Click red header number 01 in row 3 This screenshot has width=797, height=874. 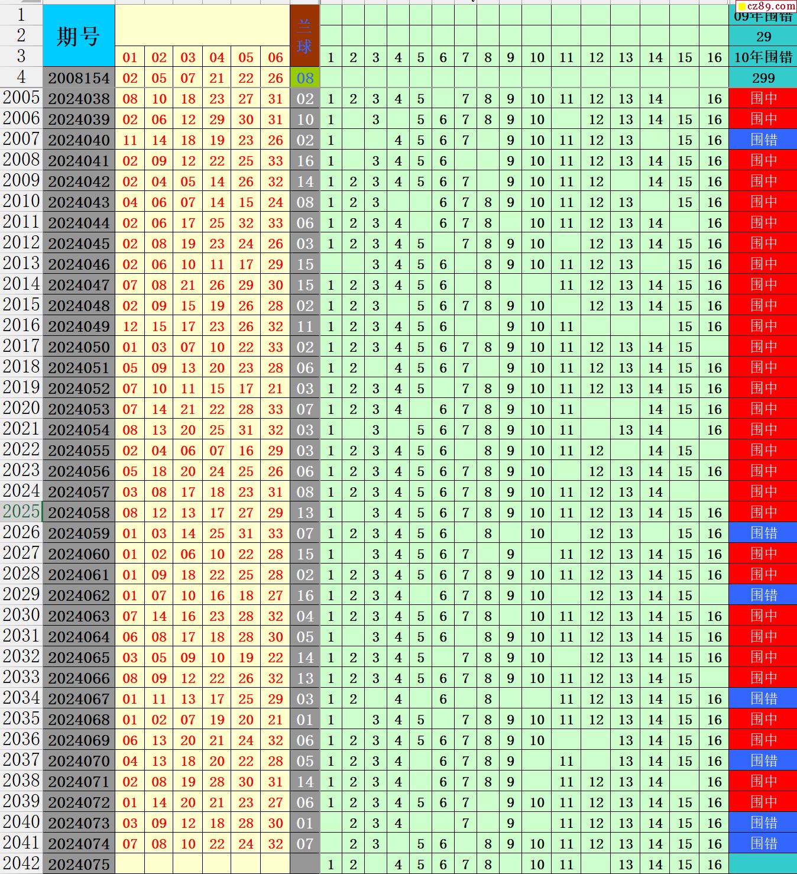point(130,57)
